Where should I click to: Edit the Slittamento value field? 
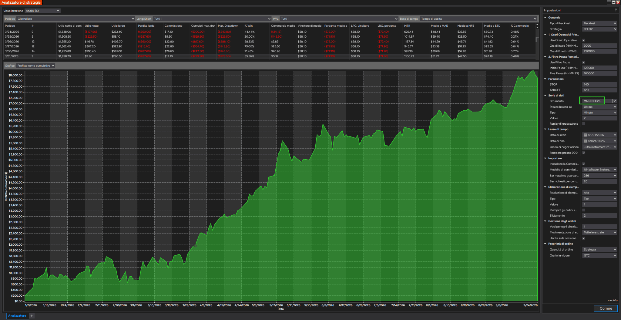tap(599, 216)
